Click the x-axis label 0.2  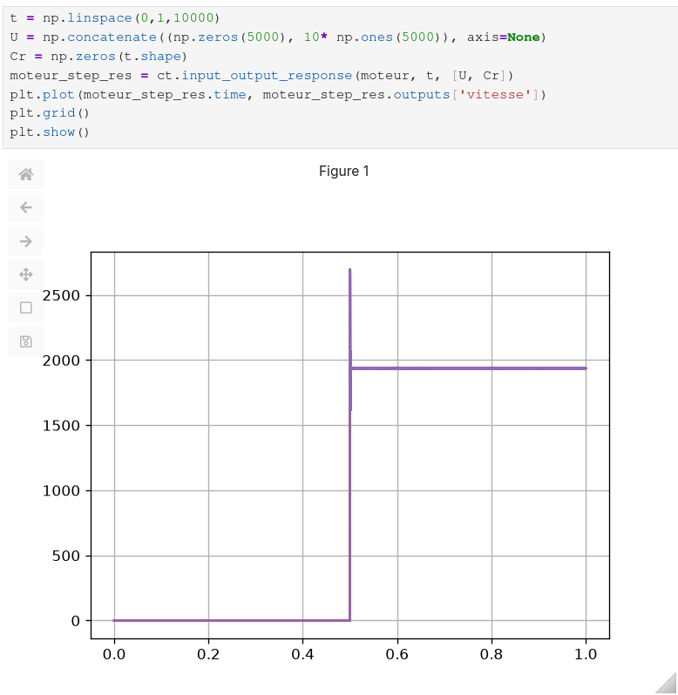click(x=208, y=655)
